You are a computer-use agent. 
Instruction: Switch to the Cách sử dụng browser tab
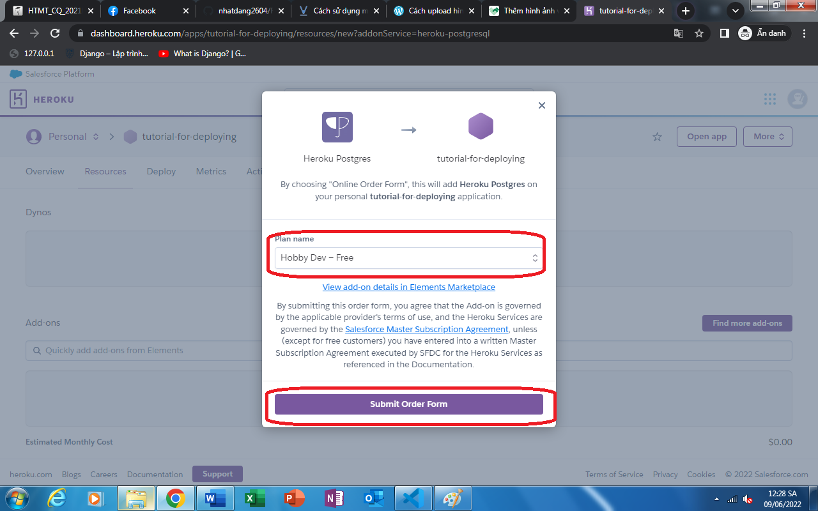[x=339, y=11]
